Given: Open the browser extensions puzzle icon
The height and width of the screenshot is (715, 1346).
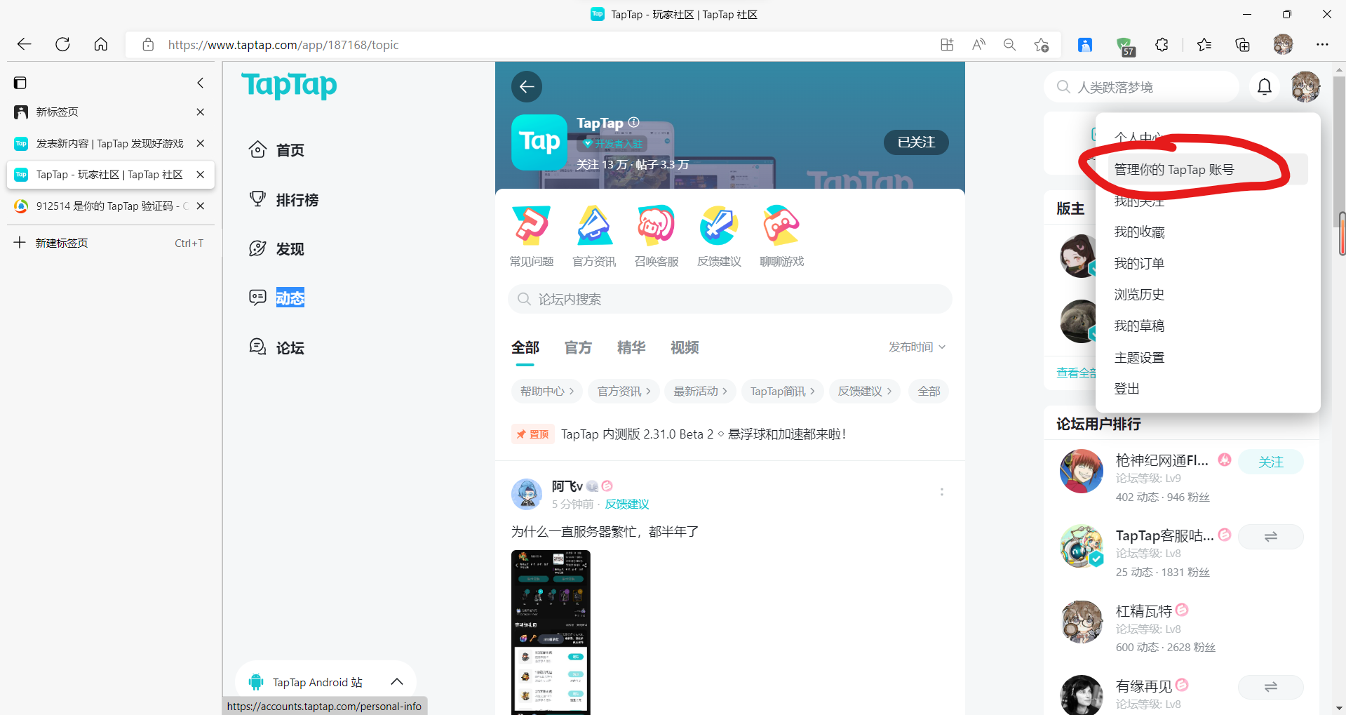Looking at the screenshot, I should tap(1162, 45).
